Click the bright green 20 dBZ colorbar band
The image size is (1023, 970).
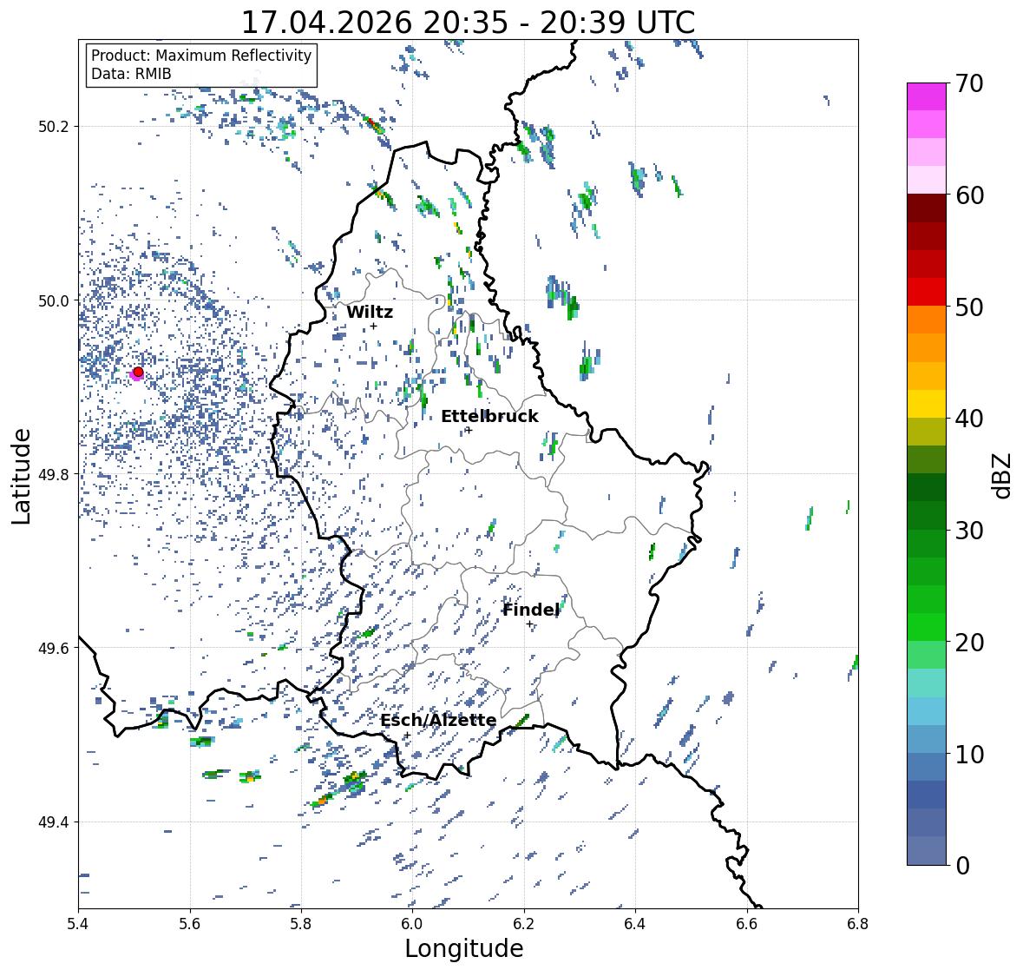click(927, 627)
